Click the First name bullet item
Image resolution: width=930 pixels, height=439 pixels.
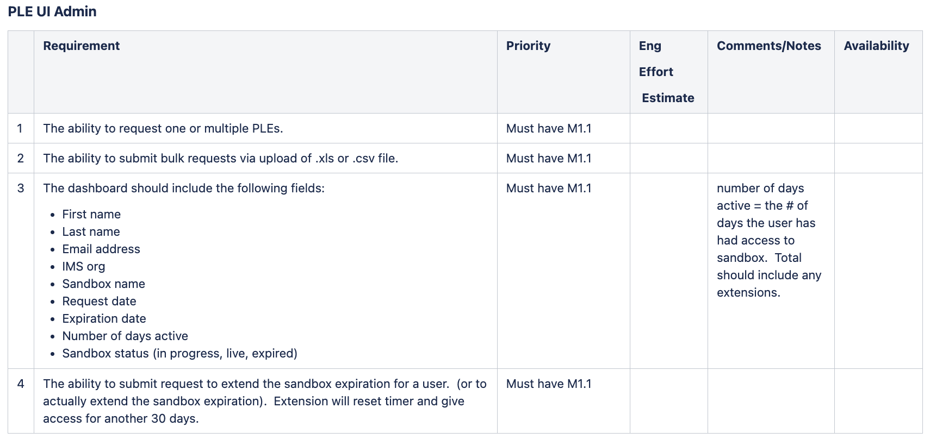pyautogui.click(x=91, y=214)
